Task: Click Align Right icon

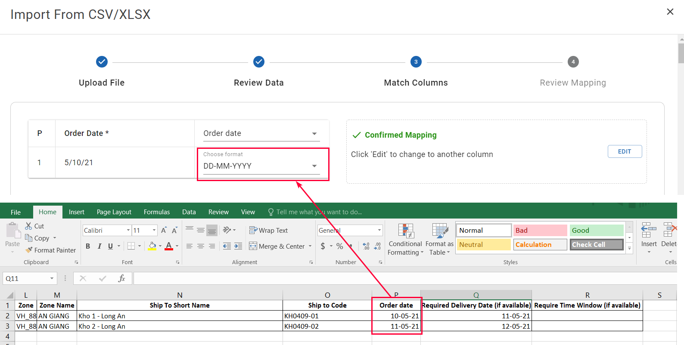Action: tap(212, 246)
